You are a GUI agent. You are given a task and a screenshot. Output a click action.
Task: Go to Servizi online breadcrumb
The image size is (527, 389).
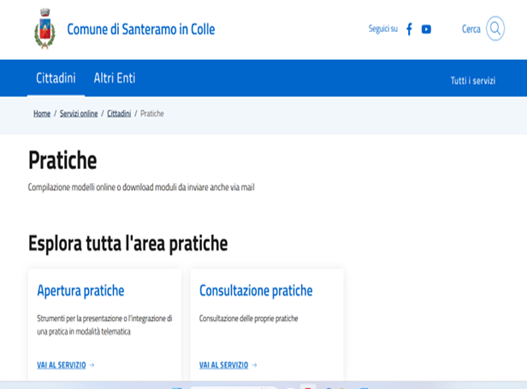pyautogui.click(x=78, y=114)
